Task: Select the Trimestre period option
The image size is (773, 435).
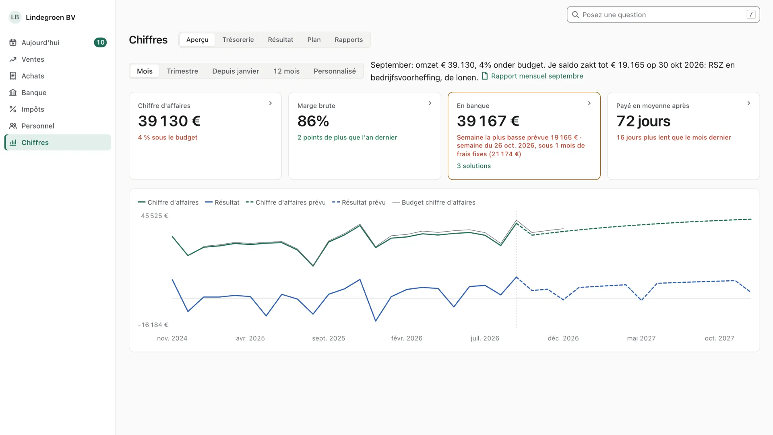Action: click(x=182, y=71)
